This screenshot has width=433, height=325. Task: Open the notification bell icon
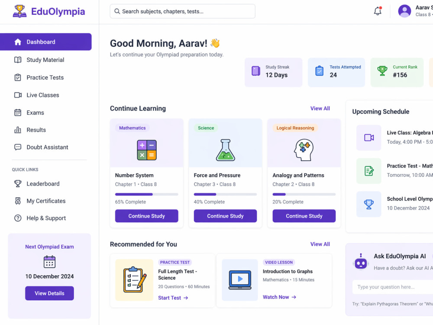pos(378,11)
